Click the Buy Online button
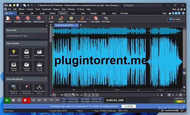The height and width of the screenshot is (115, 190). (175, 19)
